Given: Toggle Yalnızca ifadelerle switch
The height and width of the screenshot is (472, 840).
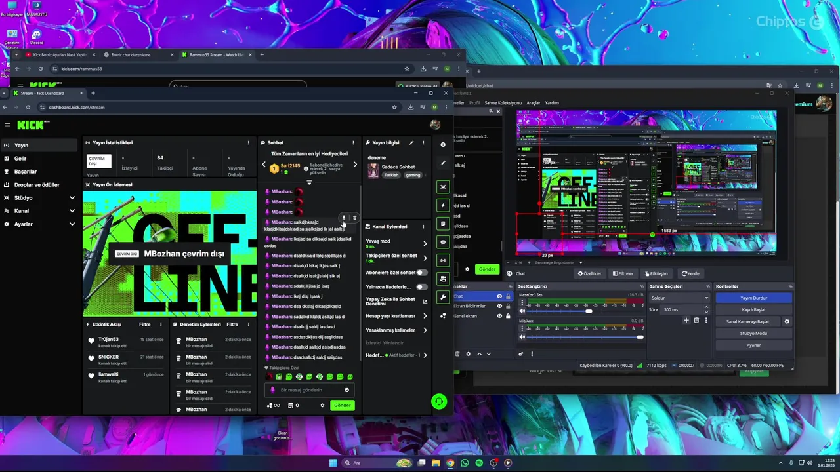Looking at the screenshot, I should [x=421, y=286].
